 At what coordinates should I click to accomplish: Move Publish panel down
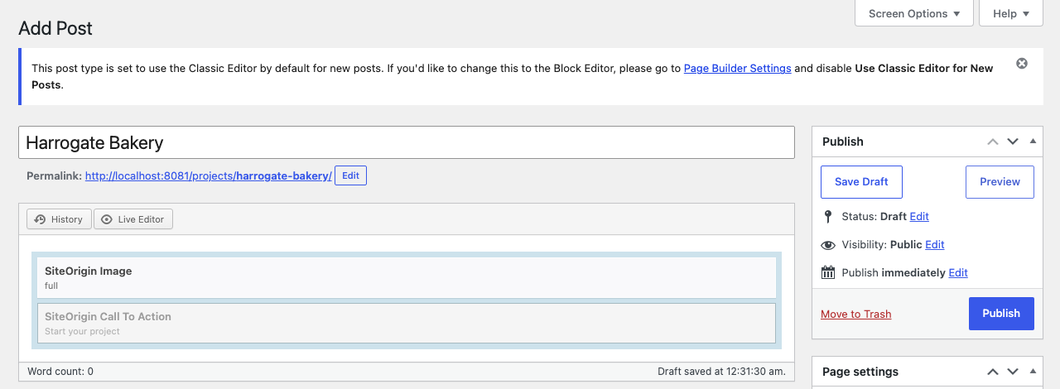(1012, 142)
